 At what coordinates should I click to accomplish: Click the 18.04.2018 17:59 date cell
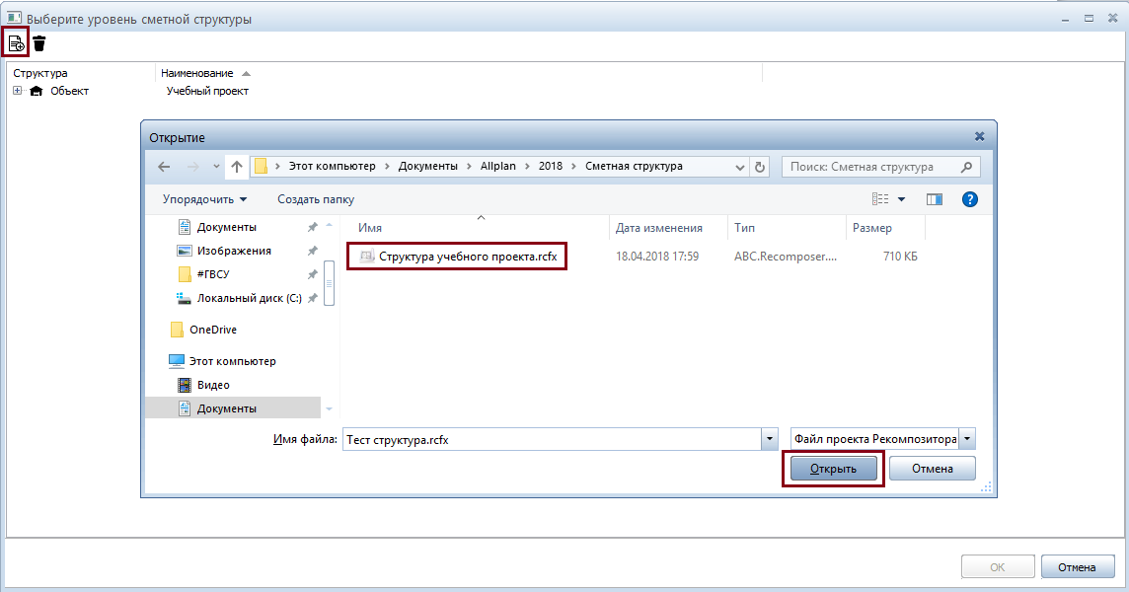(656, 257)
